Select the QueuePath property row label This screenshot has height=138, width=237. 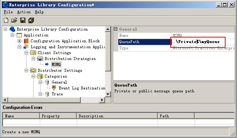coord(144,42)
